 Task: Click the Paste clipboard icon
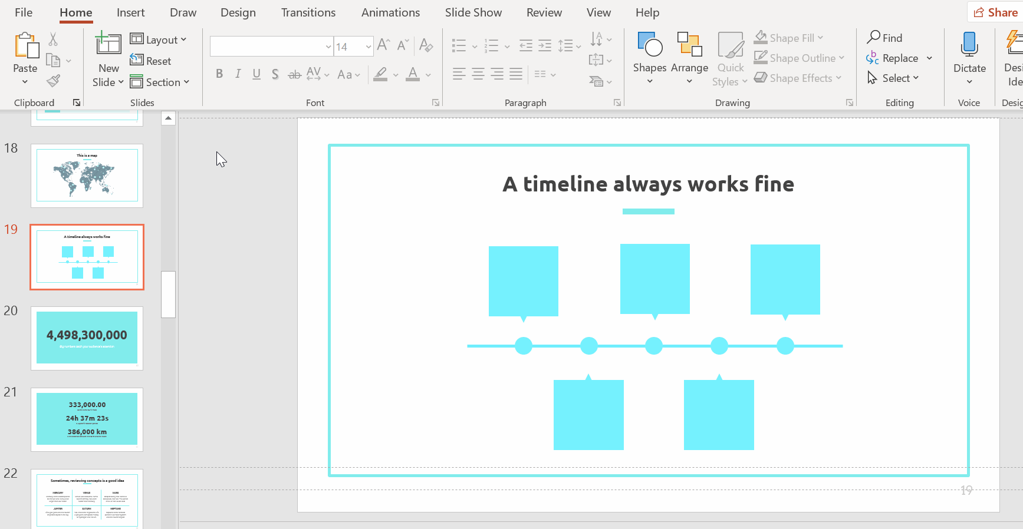[x=25, y=46]
